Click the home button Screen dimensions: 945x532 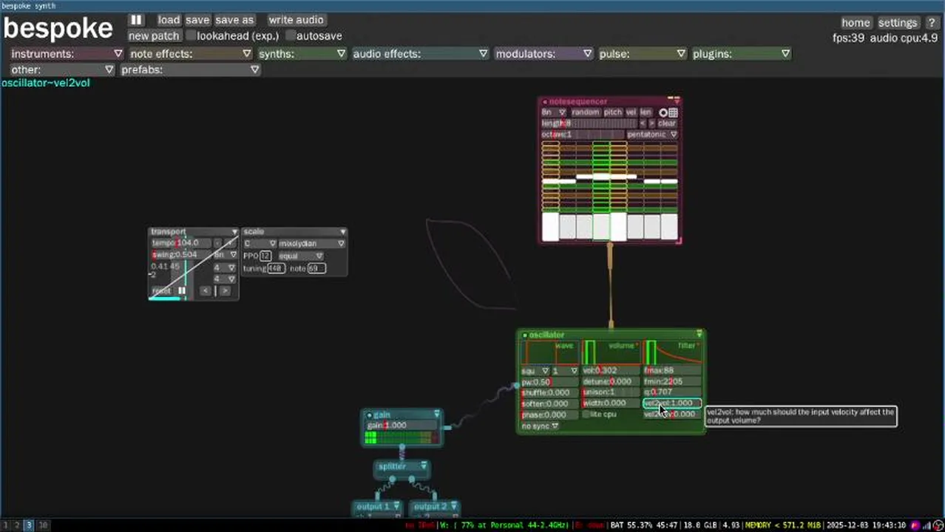point(856,23)
